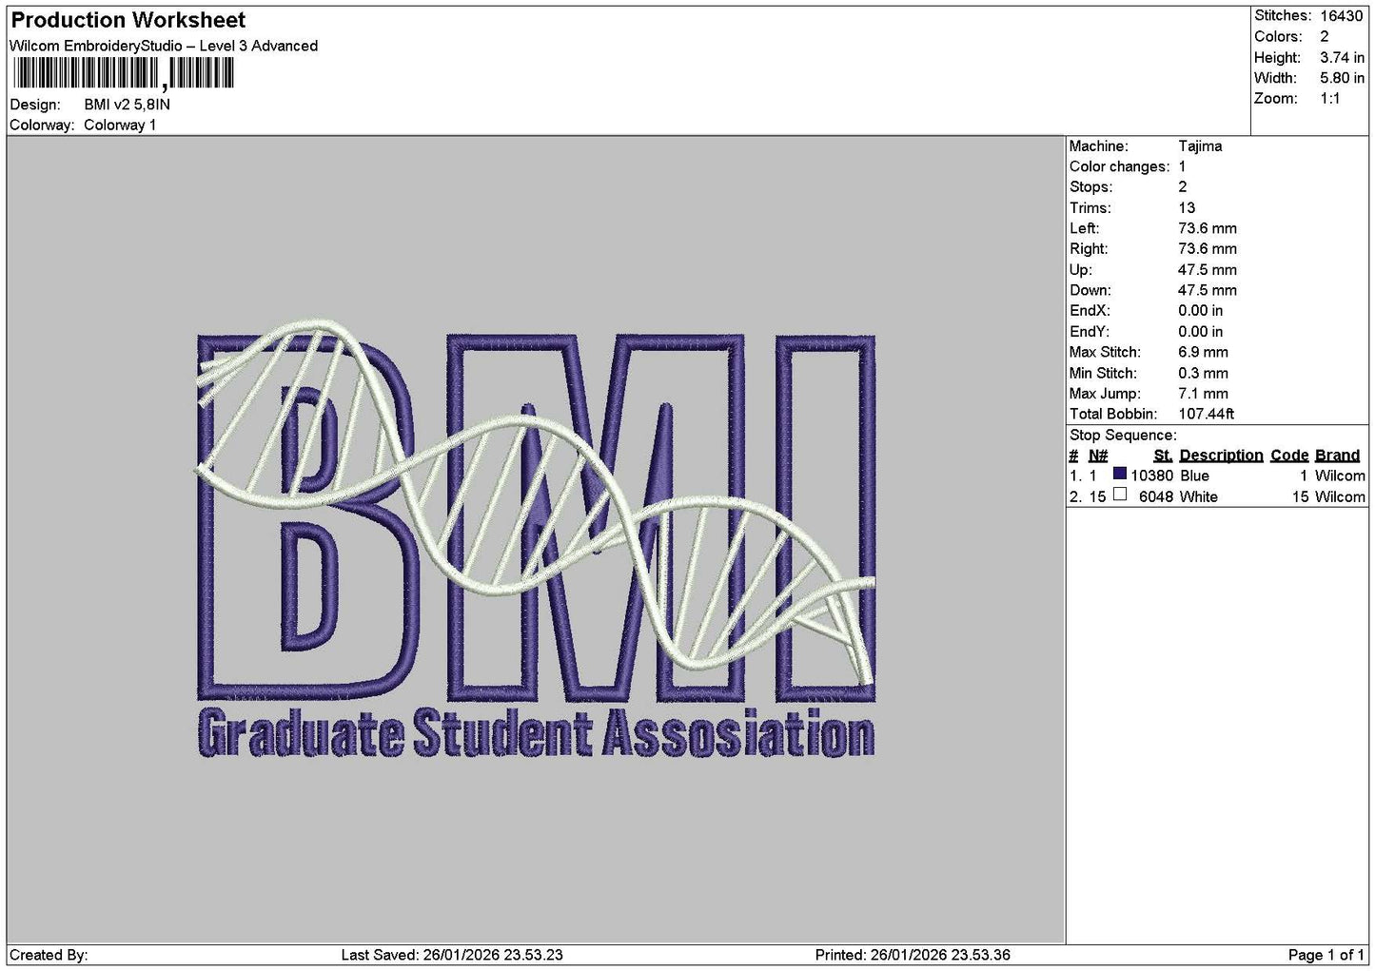Click the Zoom value 1:1
1375x971 pixels.
1330,99
